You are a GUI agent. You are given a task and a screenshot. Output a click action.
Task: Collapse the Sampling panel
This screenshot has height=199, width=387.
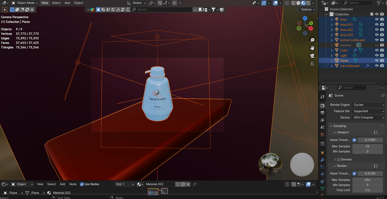[331, 126]
